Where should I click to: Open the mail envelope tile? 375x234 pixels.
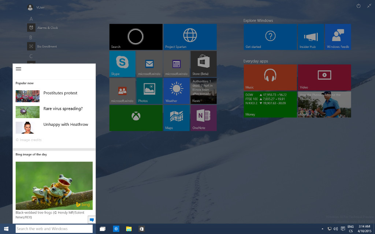[149, 64]
